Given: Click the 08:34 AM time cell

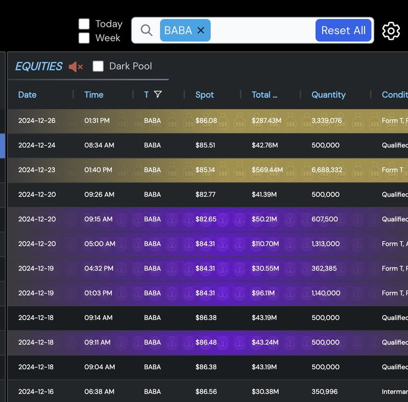Looking at the screenshot, I should point(99,145).
